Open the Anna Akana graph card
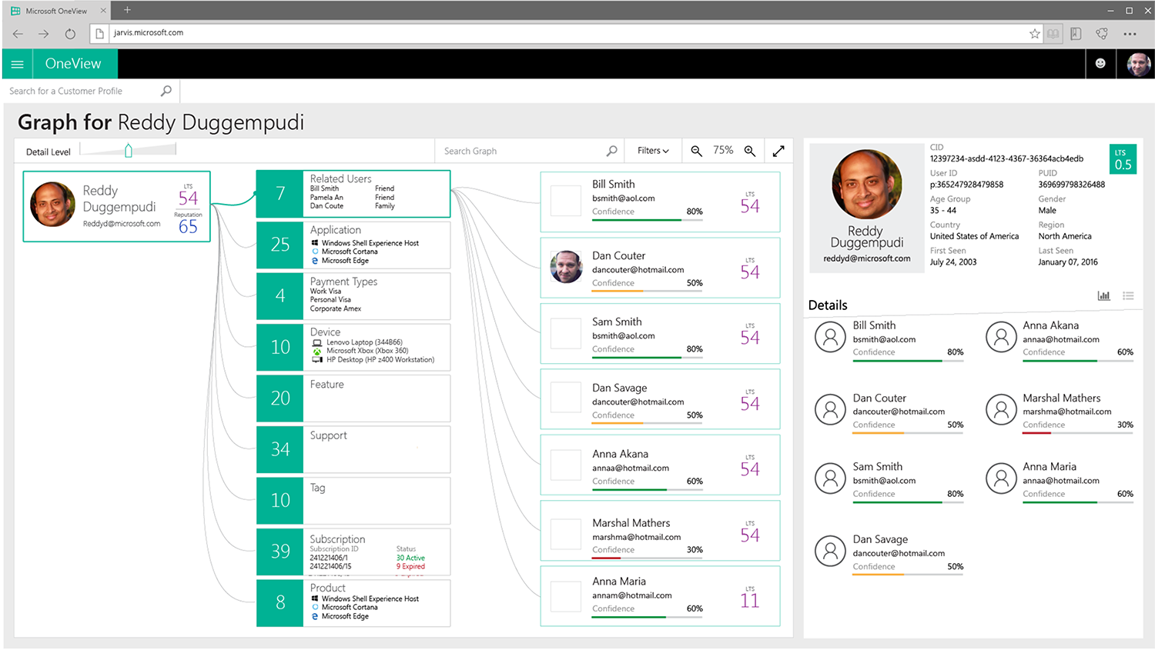Image resolution: width=1155 pixels, height=650 pixels. 660,465
